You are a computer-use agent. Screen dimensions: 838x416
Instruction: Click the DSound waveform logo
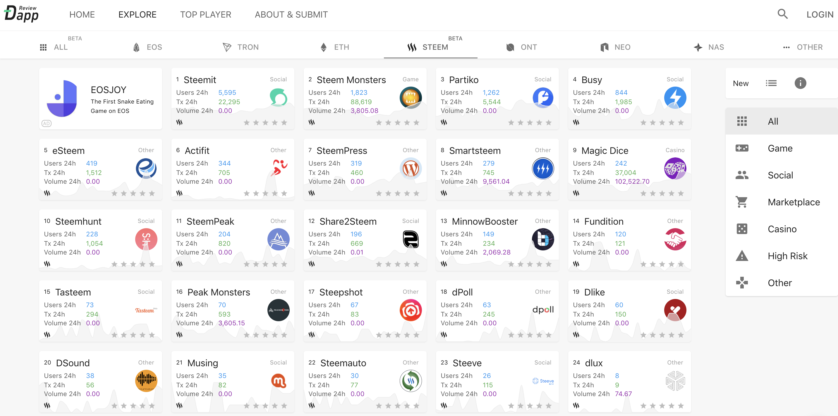(x=146, y=381)
